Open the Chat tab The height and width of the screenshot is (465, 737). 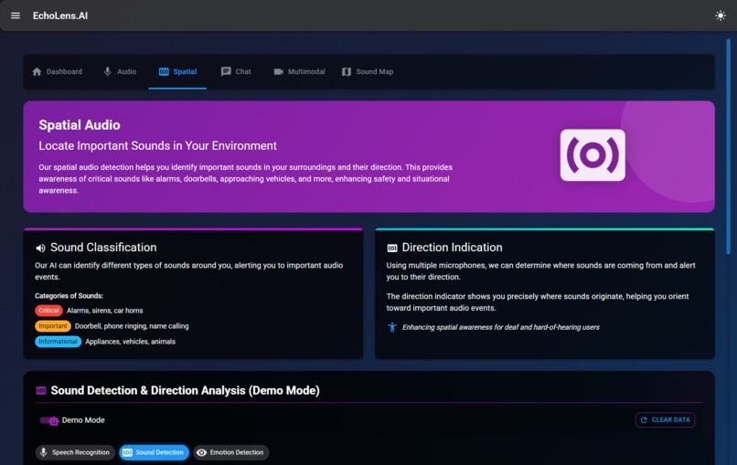(x=236, y=71)
